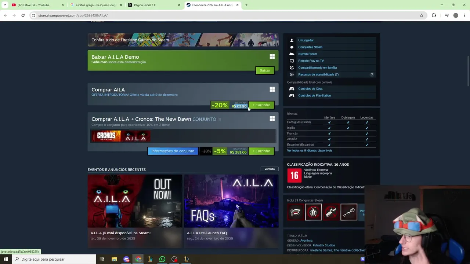The image size is (470, 264).
Task: Open Fireshine Games publisher link
Action: [321, 250]
